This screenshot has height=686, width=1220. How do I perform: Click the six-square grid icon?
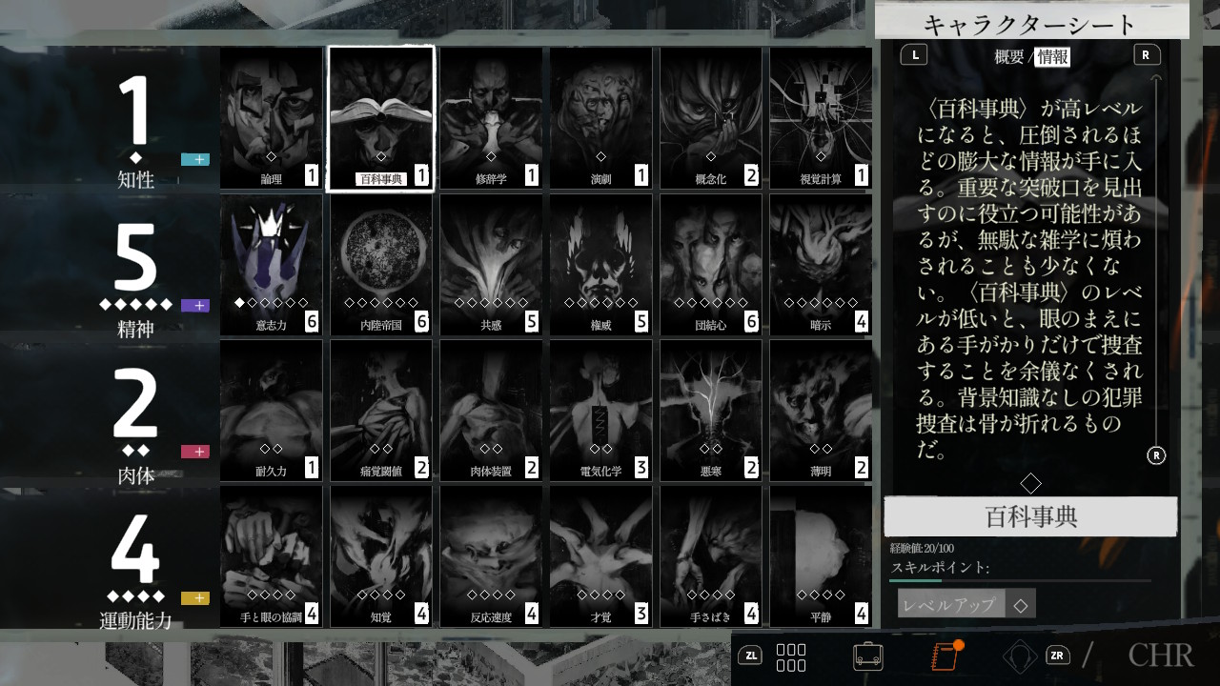791,657
